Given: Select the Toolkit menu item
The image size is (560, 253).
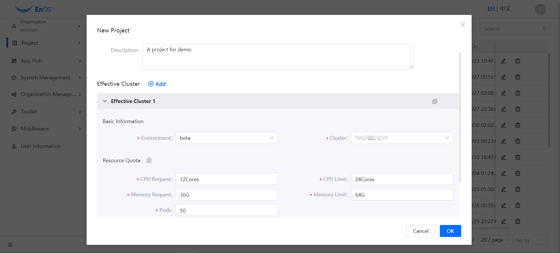Looking at the screenshot, I should point(29,112).
